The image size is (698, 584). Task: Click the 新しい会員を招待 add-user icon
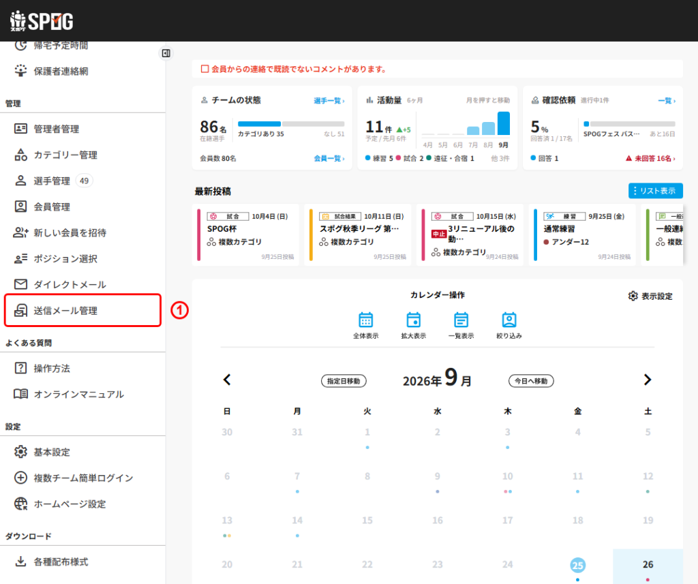pyautogui.click(x=20, y=232)
